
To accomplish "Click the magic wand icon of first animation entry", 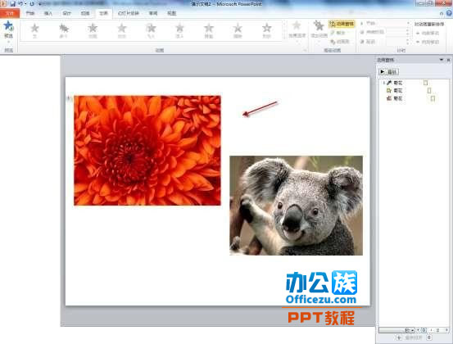I will (389, 83).
